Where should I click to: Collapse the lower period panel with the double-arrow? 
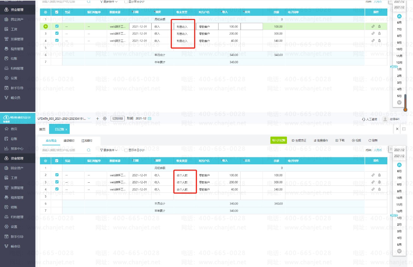[x=391, y=149]
